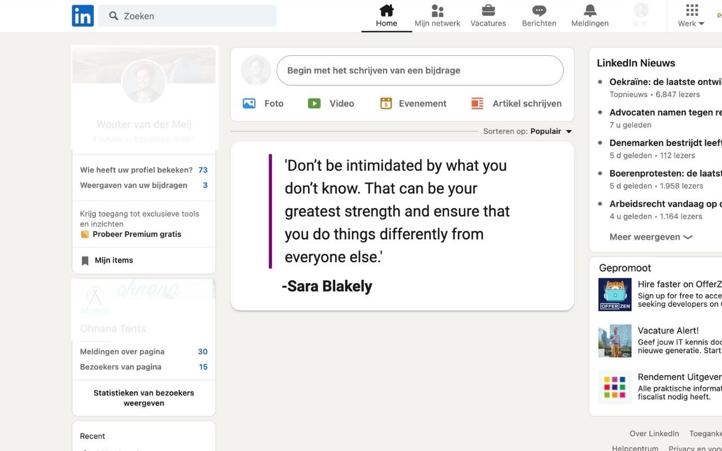Click the Video play icon
722x451 pixels.
[314, 103]
